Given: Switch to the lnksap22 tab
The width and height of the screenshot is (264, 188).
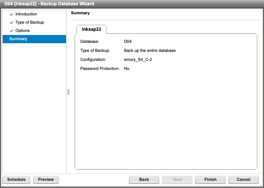Looking at the screenshot, I should pos(91,29).
